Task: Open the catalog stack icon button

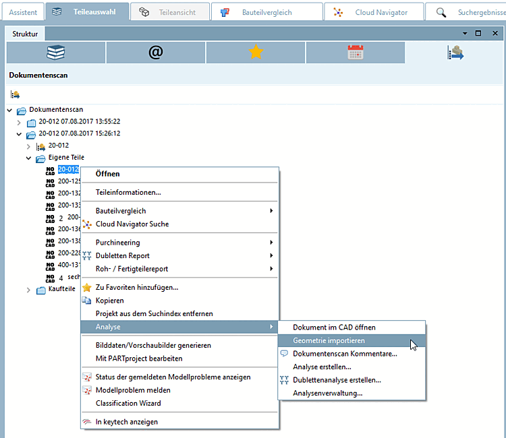Action: click(x=56, y=53)
